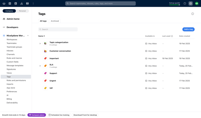This screenshot has width=201, height=118.
Task: Open Channels in sidebar
Action: point(11,54)
